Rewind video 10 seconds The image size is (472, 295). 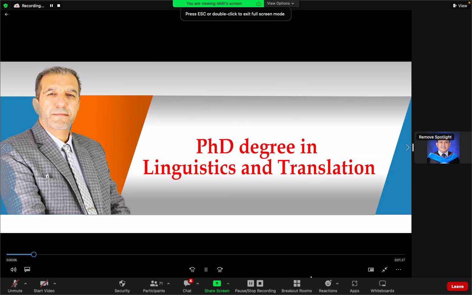click(x=192, y=270)
